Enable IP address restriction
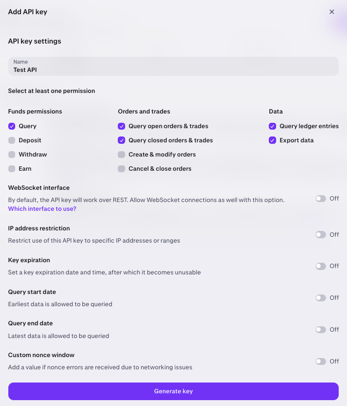347x406 pixels. [322, 235]
